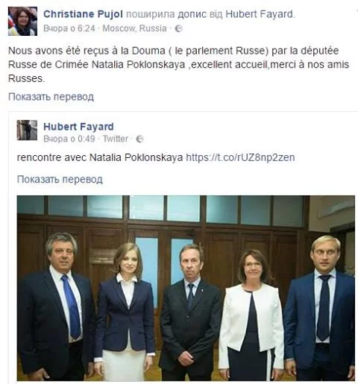Open the partially visible post options arrow
358x384 pixels.
pyautogui.click(x=357, y=10)
